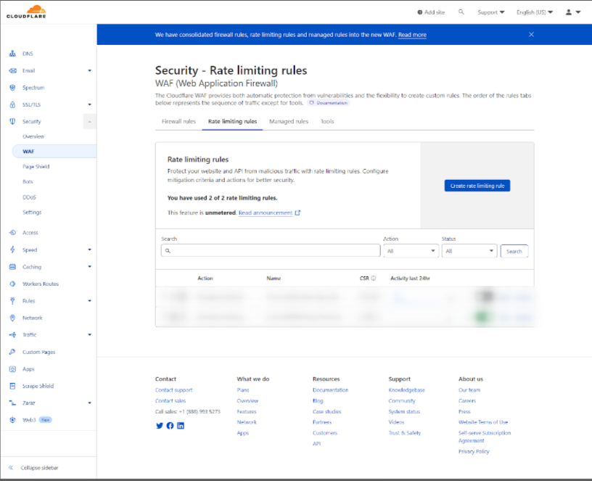This screenshot has width=592, height=481.
Task: Click the Network location pin icon
Action: click(x=12, y=318)
